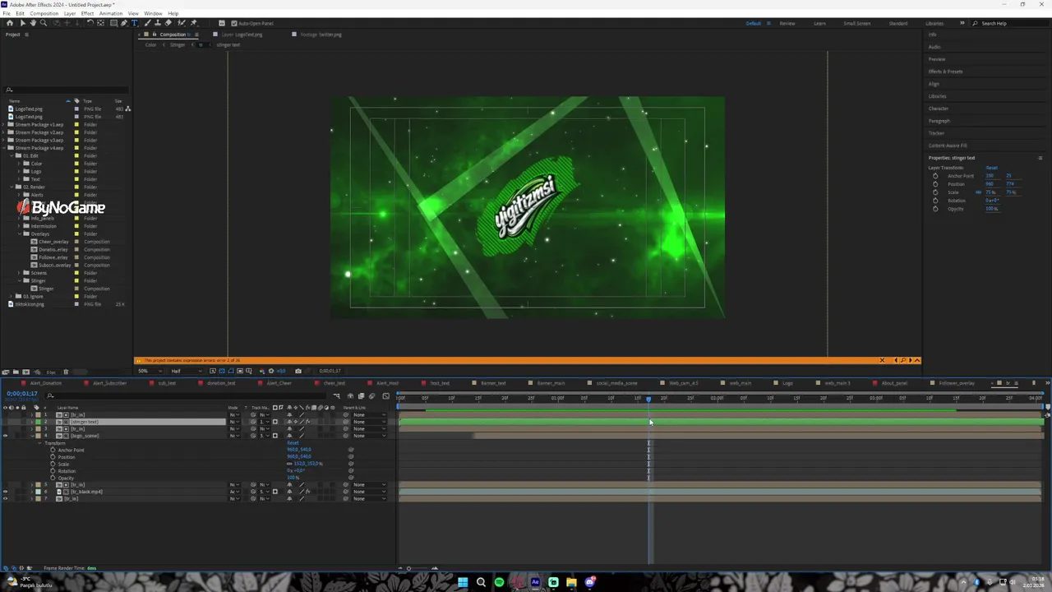
Task: Switch to the Review workspace
Action: coord(787,23)
